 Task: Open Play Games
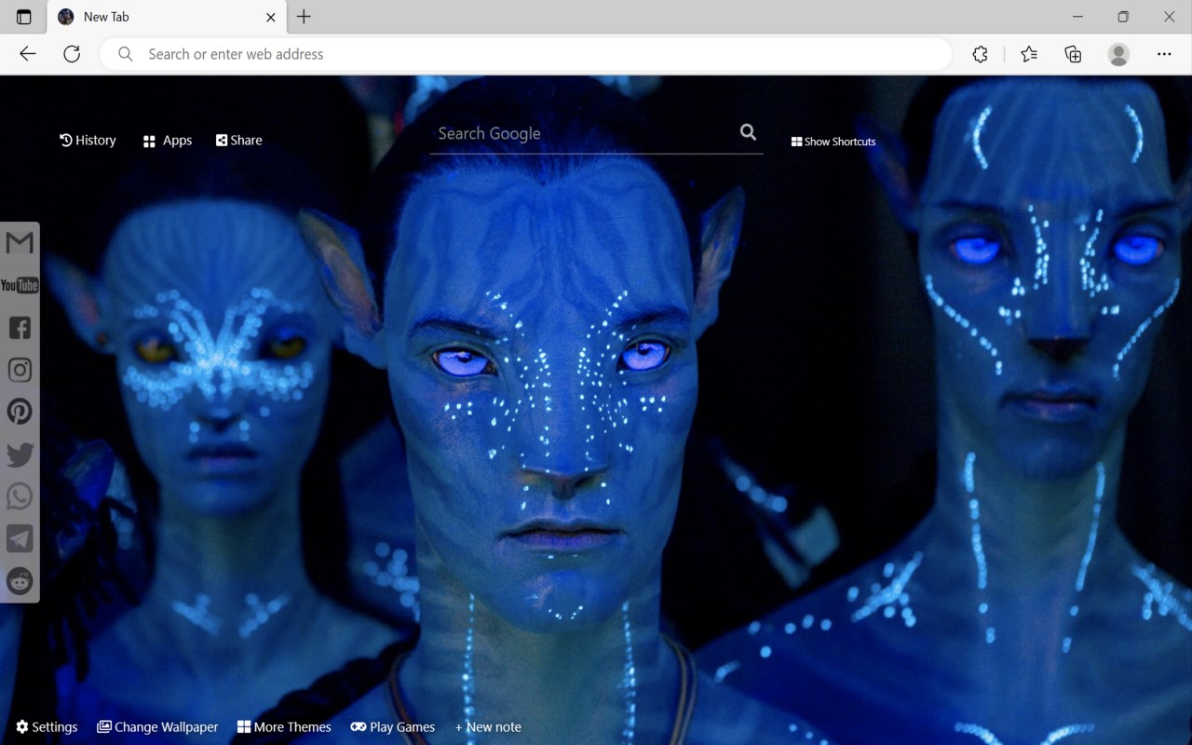pyautogui.click(x=393, y=727)
